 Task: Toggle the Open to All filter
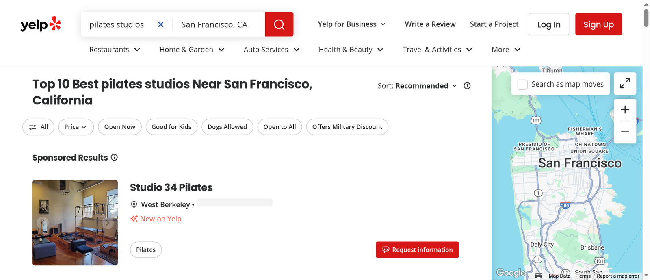[279, 127]
